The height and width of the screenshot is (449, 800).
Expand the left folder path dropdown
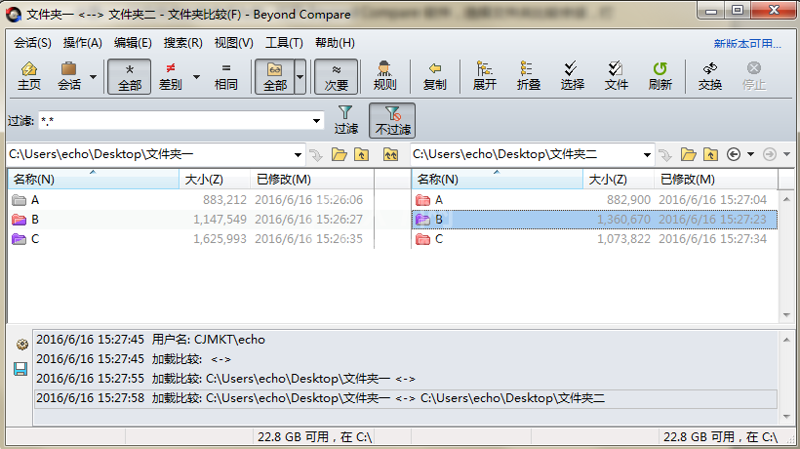coord(298,154)
